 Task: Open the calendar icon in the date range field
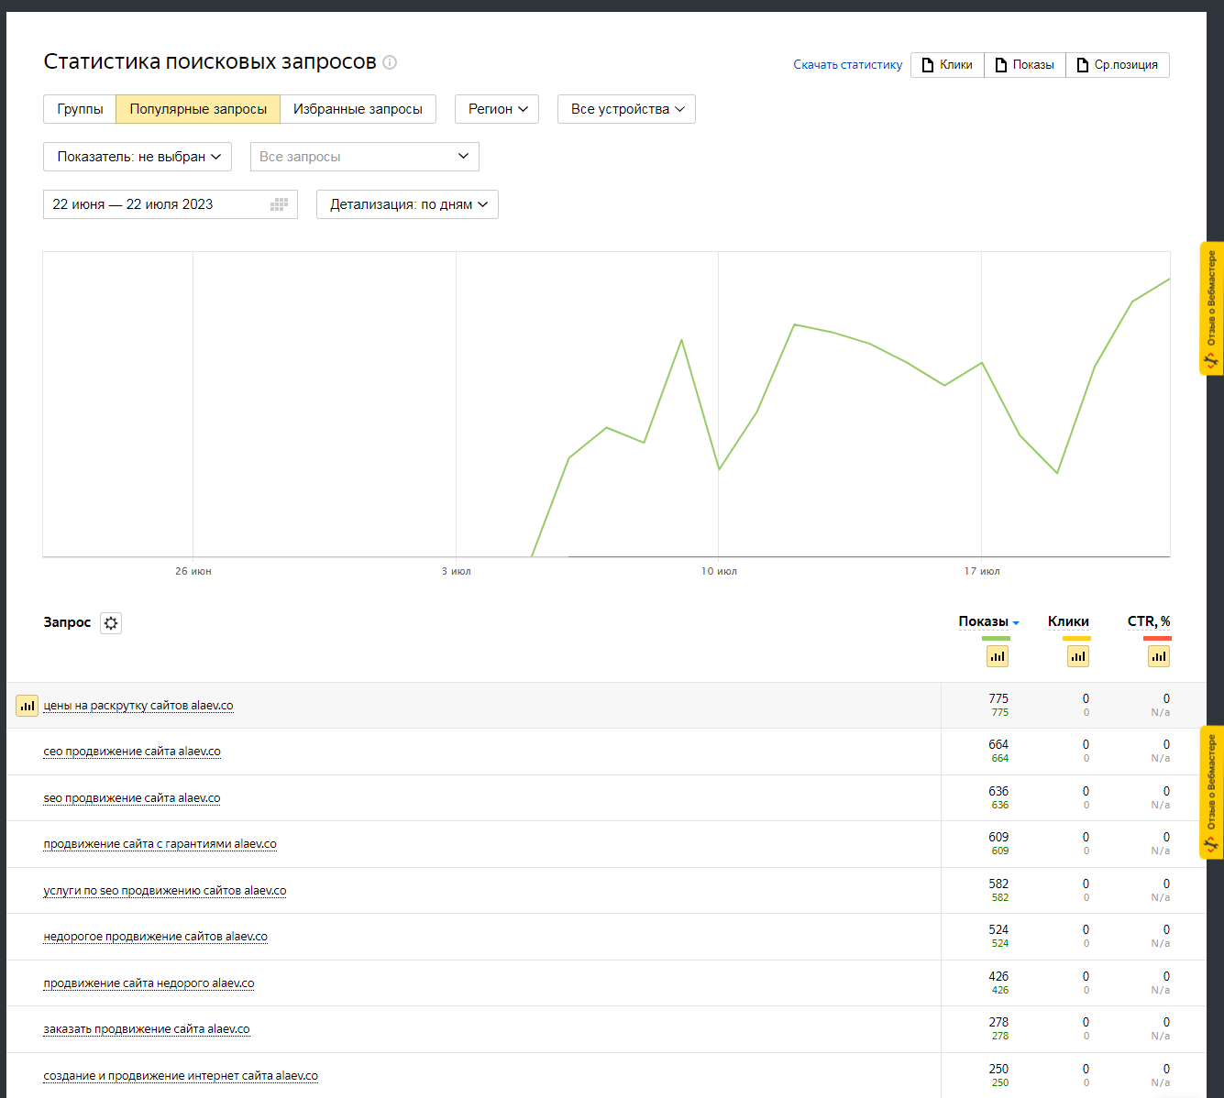pos(280,204)
